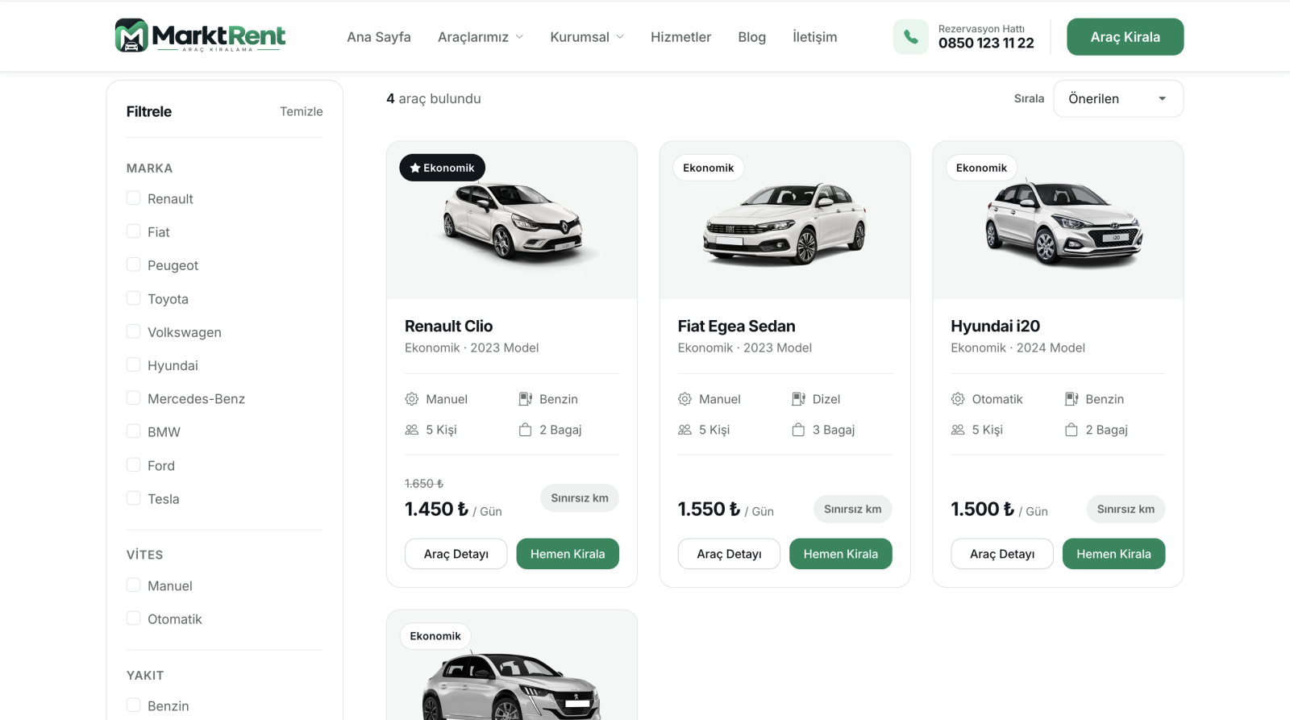Check the Tesla brand filter
The height and width of the screenshot is (720, 1290).
[x=134, y=498]
